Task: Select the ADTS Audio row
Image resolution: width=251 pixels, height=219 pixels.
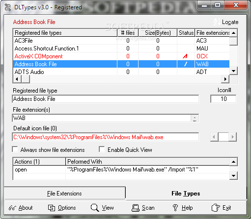Action: pyautogui.click(x=121, y=72)
